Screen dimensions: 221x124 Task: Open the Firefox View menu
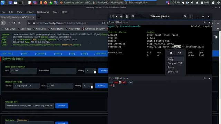click(19, 12)
